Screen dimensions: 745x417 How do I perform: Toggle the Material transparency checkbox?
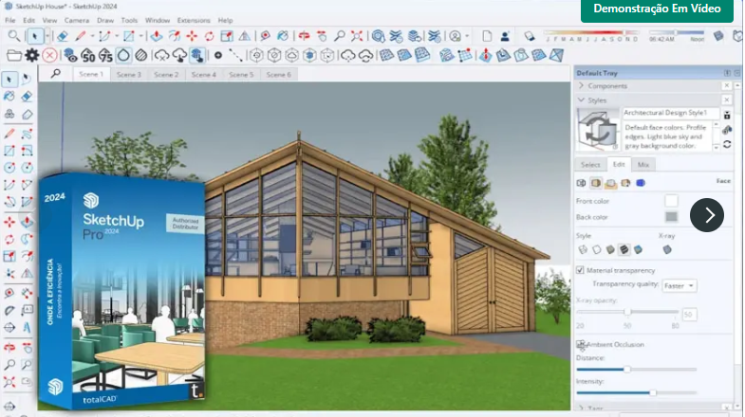(x=581, y=270)
